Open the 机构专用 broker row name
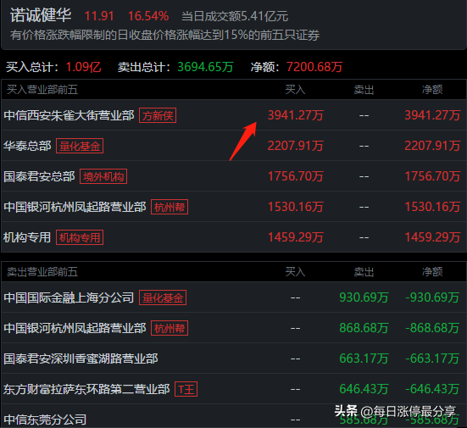The width and height of the screenshot is (467, 428). tap(27, 237)
